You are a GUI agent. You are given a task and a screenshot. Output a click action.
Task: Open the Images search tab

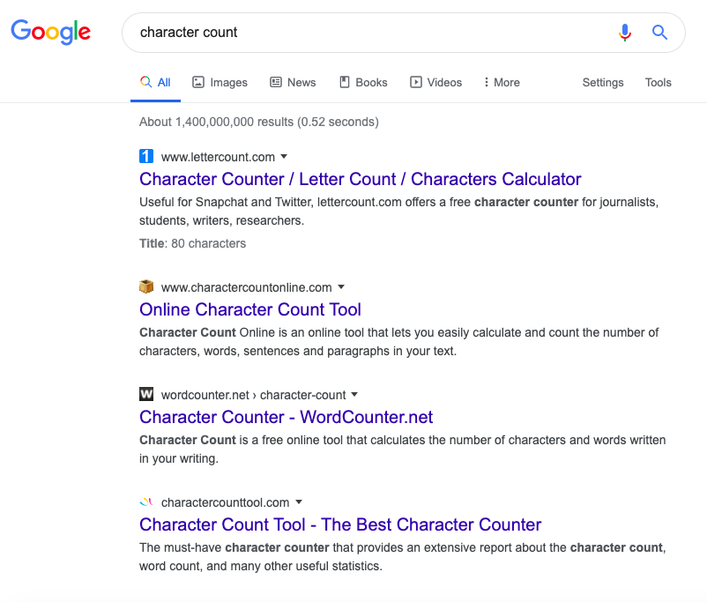[220, 83]
